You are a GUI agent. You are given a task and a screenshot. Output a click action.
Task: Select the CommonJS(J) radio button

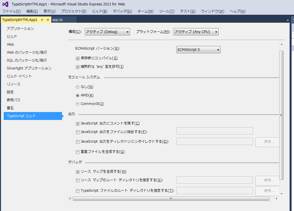(77, 104)
